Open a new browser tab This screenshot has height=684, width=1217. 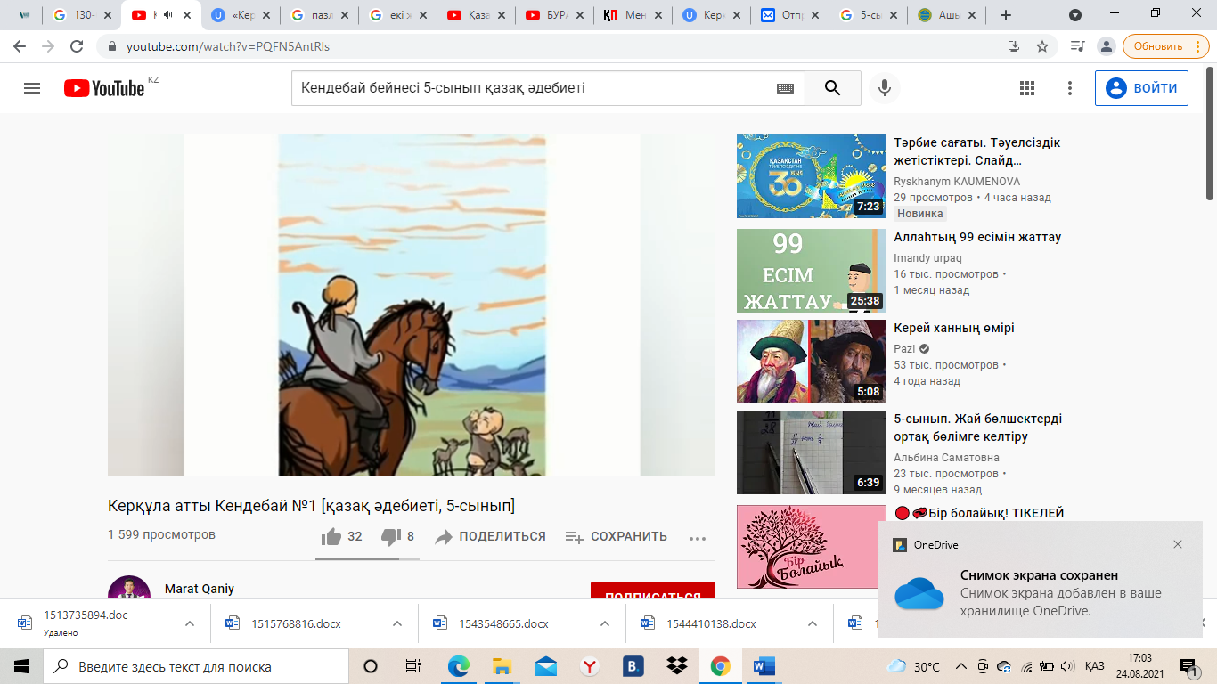[x=1006, y=15]
